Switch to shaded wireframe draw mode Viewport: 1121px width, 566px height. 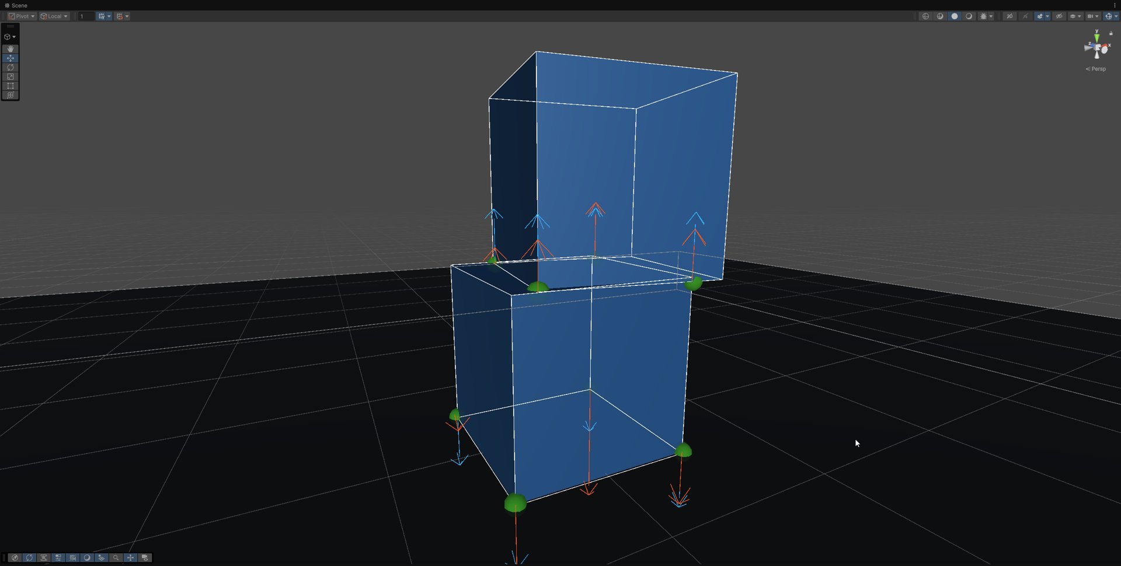[940, 16]
